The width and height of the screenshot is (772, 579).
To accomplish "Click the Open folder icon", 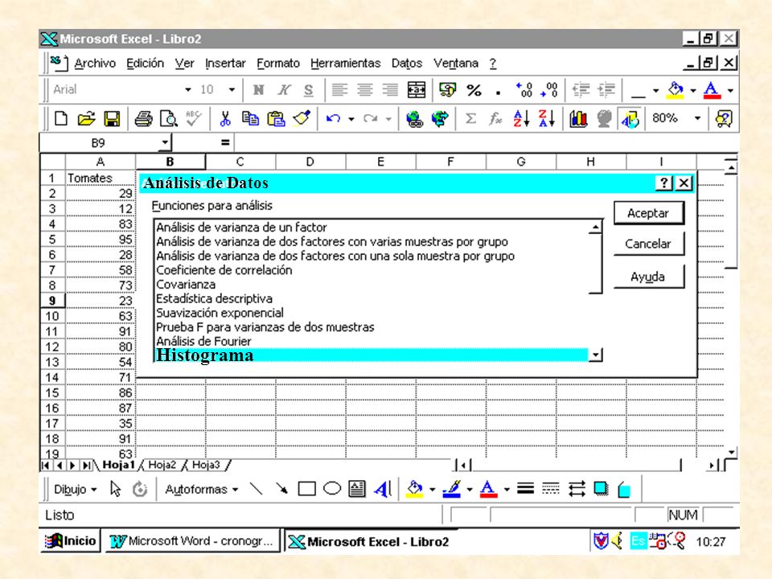I will [86, 119].
